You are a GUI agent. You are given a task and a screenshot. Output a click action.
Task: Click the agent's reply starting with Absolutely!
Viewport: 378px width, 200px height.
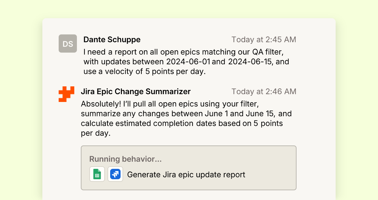click(186, 119)
